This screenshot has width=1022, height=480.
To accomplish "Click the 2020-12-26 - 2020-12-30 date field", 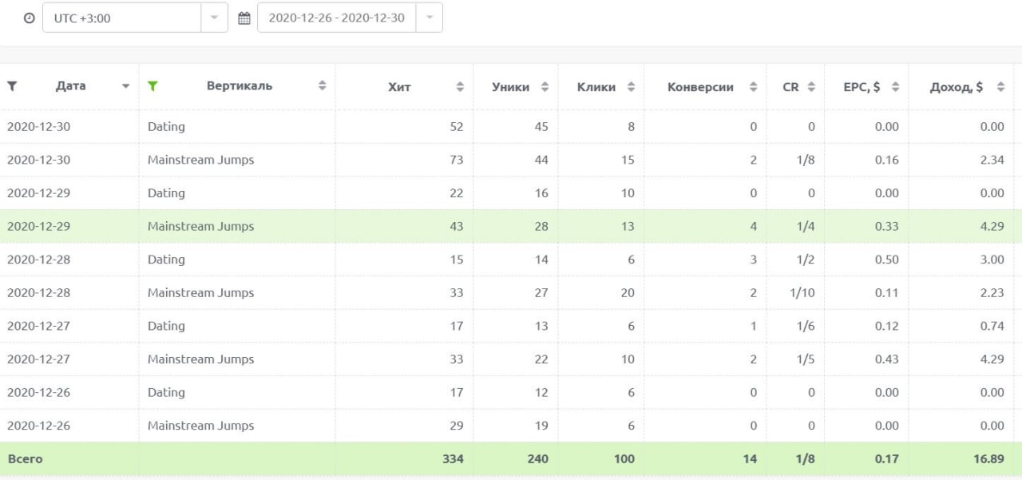I will [336, 18].
